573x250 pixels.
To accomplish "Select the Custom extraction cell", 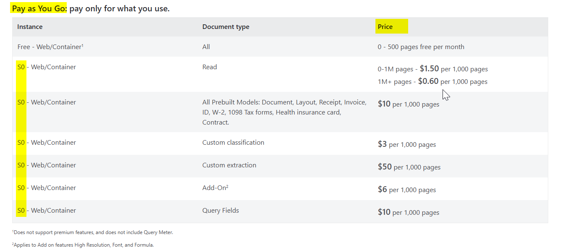I will click(229, 165).
